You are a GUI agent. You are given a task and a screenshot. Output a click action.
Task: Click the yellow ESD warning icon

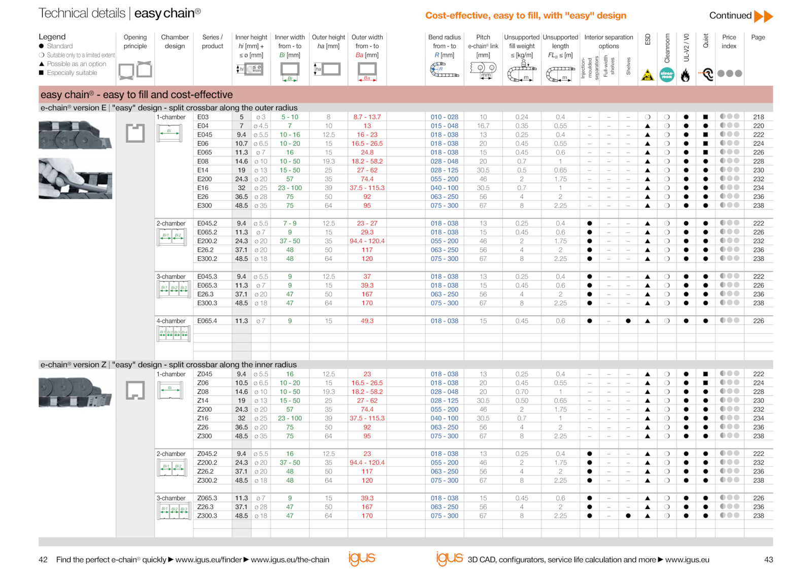648,75
